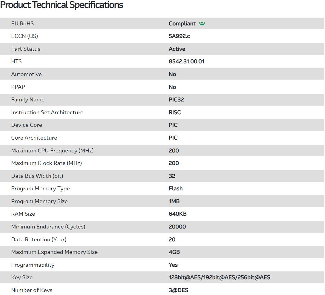This screenshot has width=325, height=295.
Task: Click the Product Technical Specifications heading
Action: click(62, 5)
